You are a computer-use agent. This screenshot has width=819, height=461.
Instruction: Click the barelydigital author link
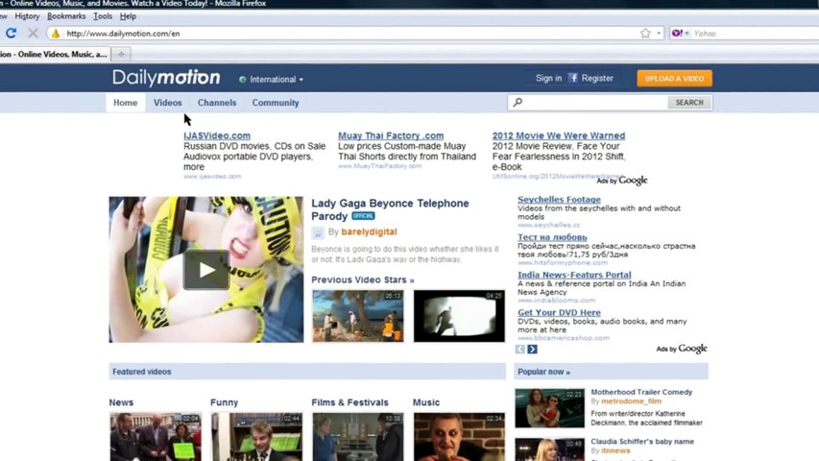369,231
